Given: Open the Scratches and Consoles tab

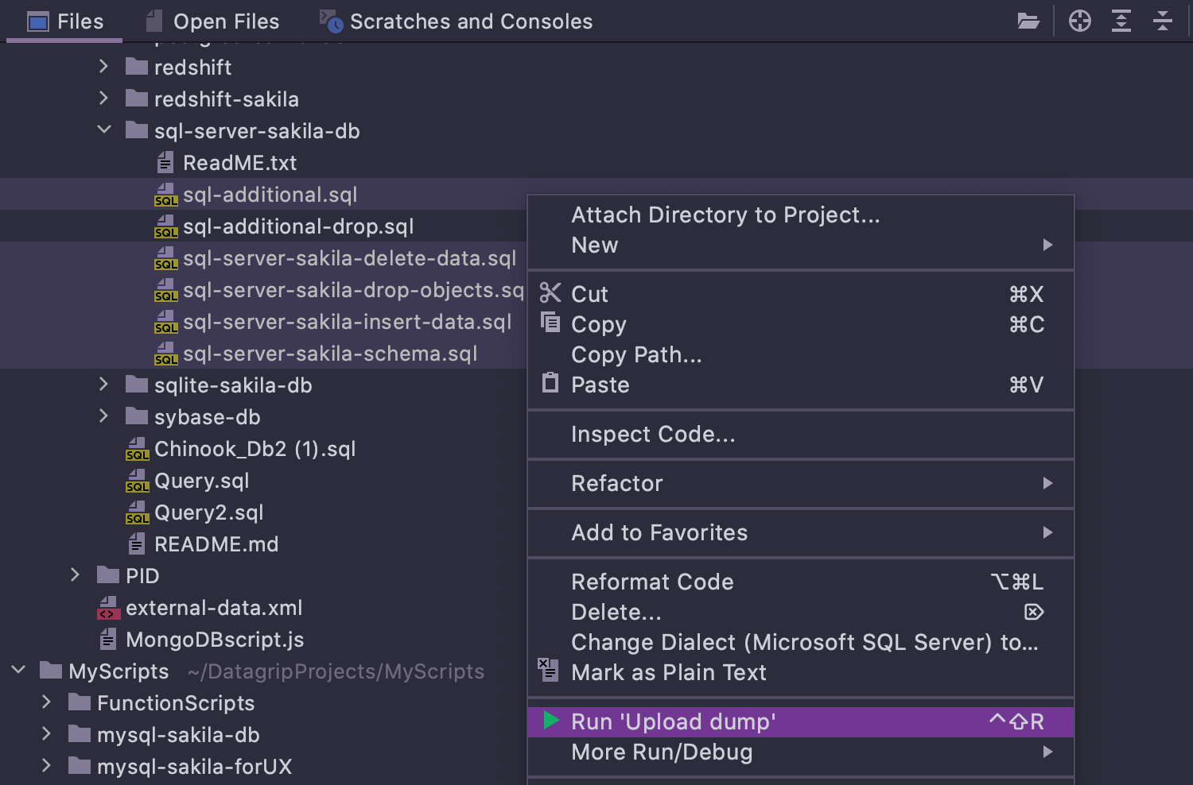Looking at the screenshot, I should pyautogui.click(x=457, y=21).
